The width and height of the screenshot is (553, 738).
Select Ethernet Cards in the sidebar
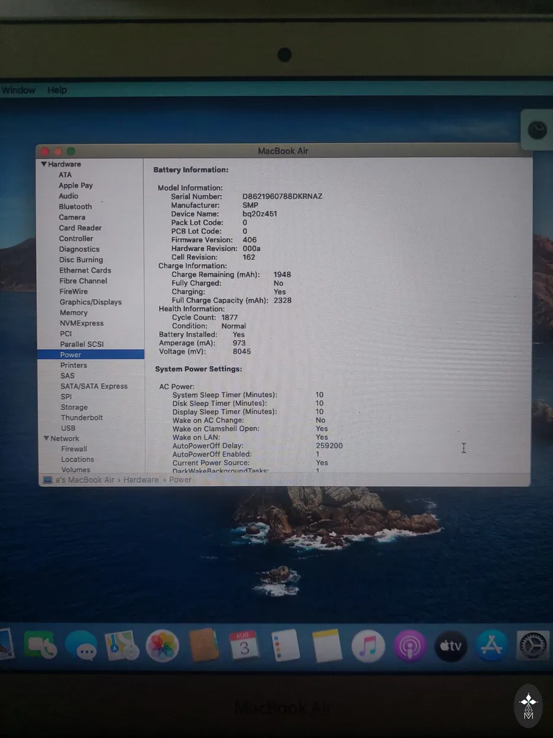pyautogui.click(x=85, y=270)
